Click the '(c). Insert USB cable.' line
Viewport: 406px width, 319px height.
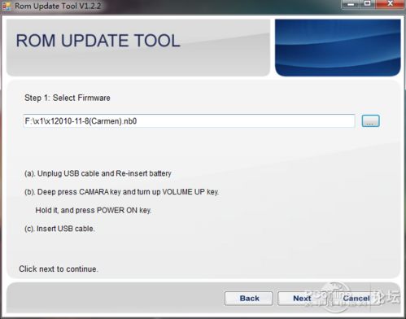(x=59, y=229)
